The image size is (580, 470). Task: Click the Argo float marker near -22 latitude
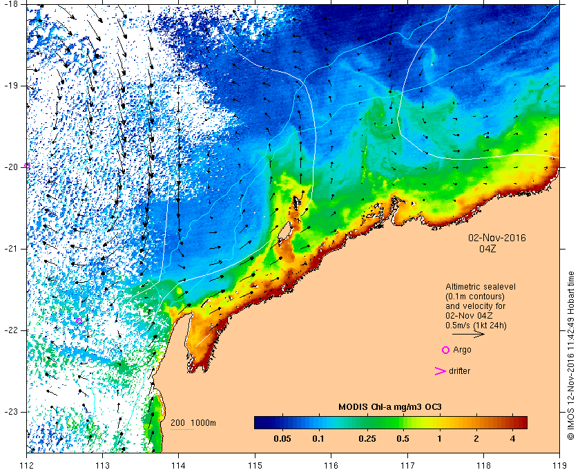(x=79, y=321)
